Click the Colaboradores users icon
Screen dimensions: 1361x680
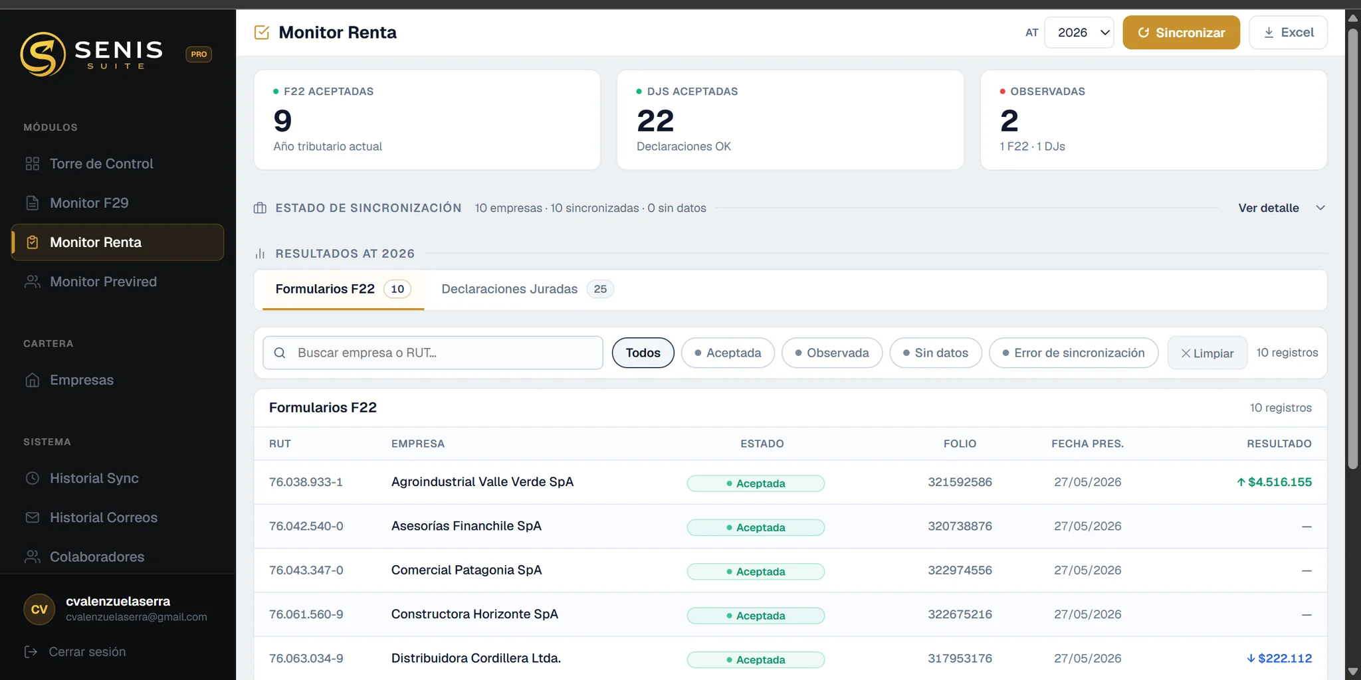pyautogui.click(x=32, y=556)
